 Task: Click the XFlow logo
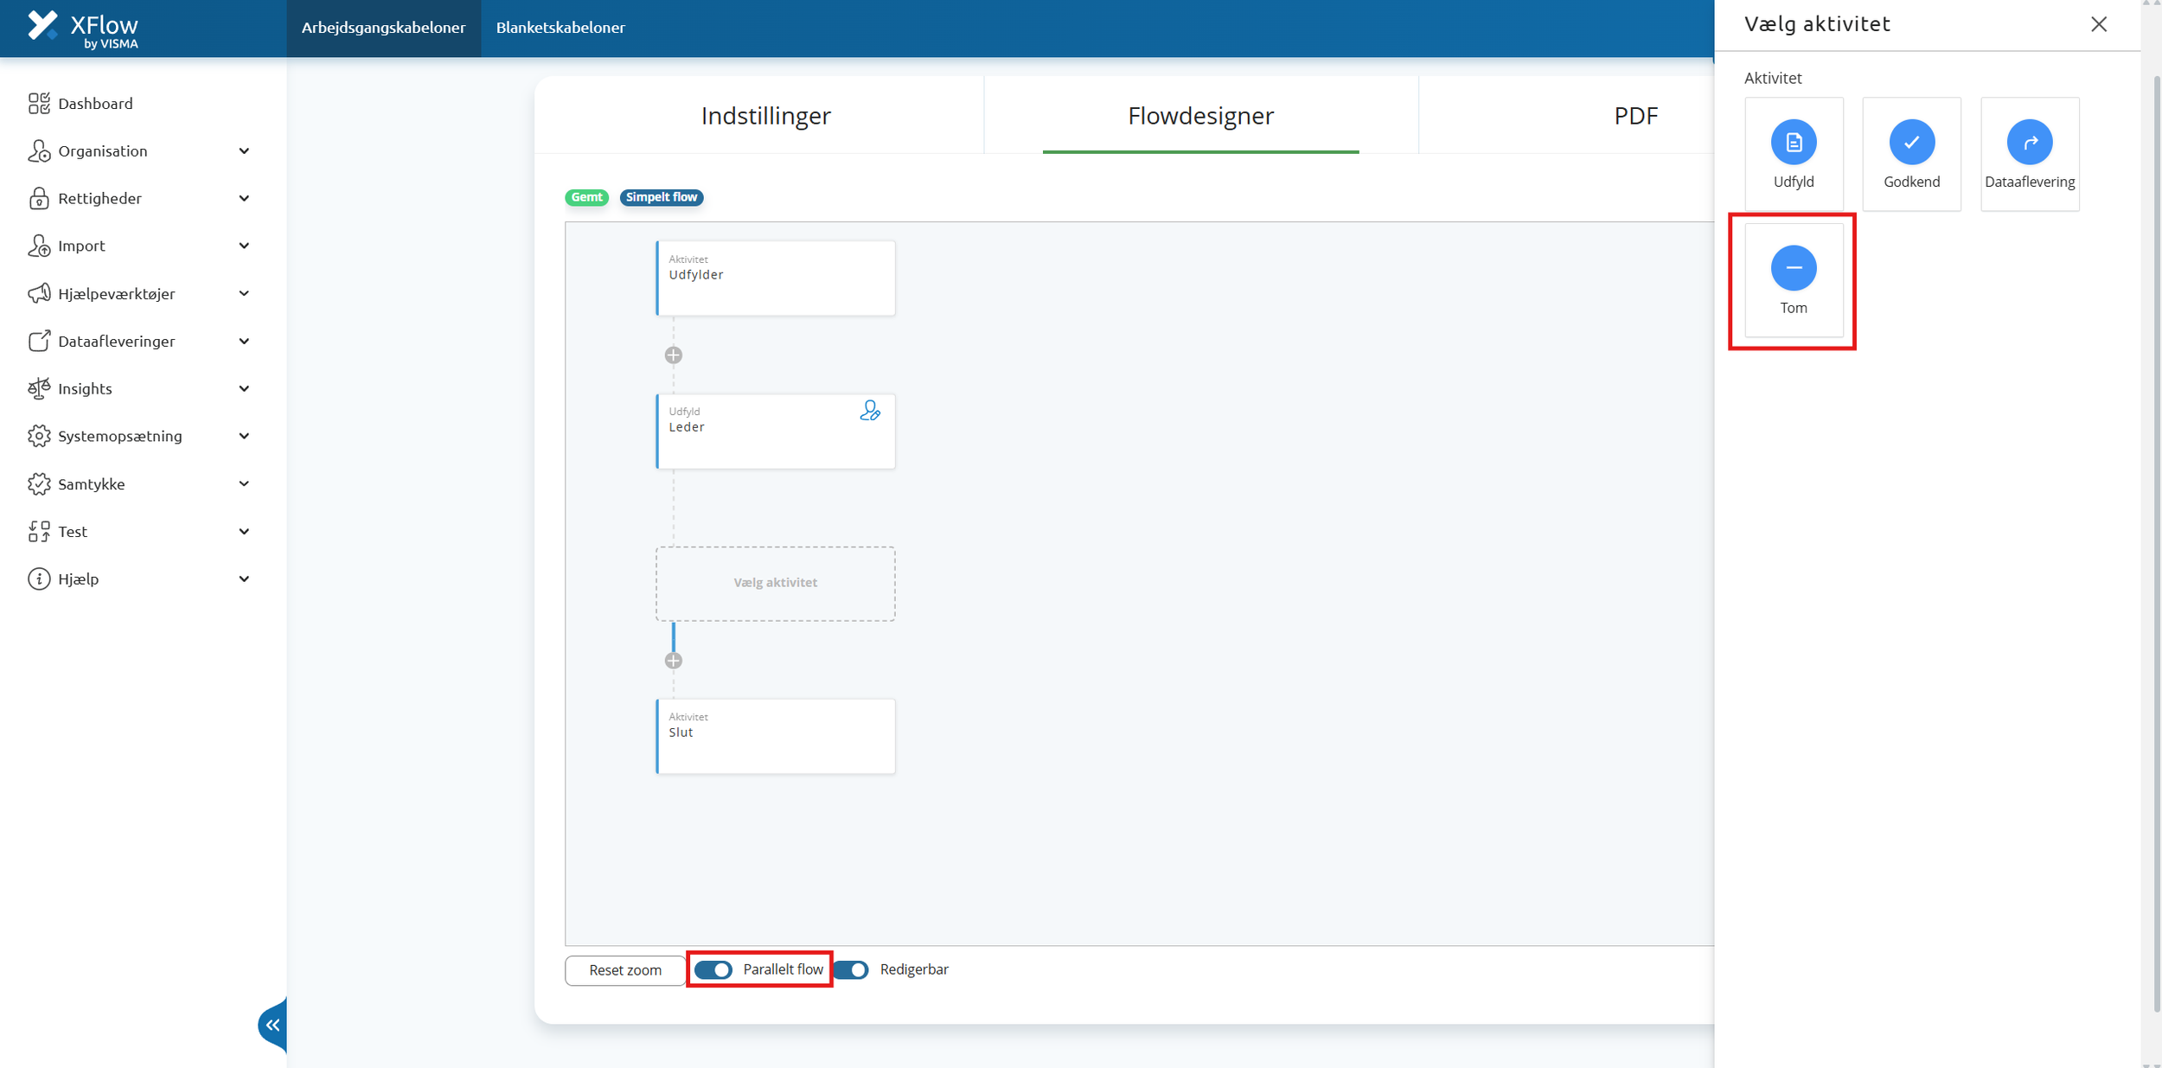coord(82,28)
